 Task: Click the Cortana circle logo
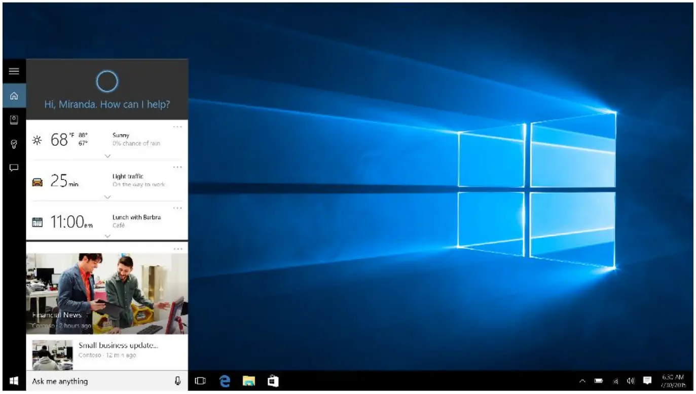coord(107,82)
